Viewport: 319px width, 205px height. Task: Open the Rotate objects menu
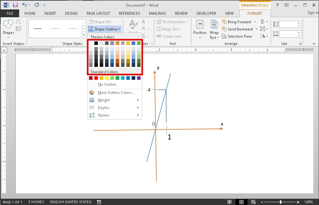[x=264, y=36]
